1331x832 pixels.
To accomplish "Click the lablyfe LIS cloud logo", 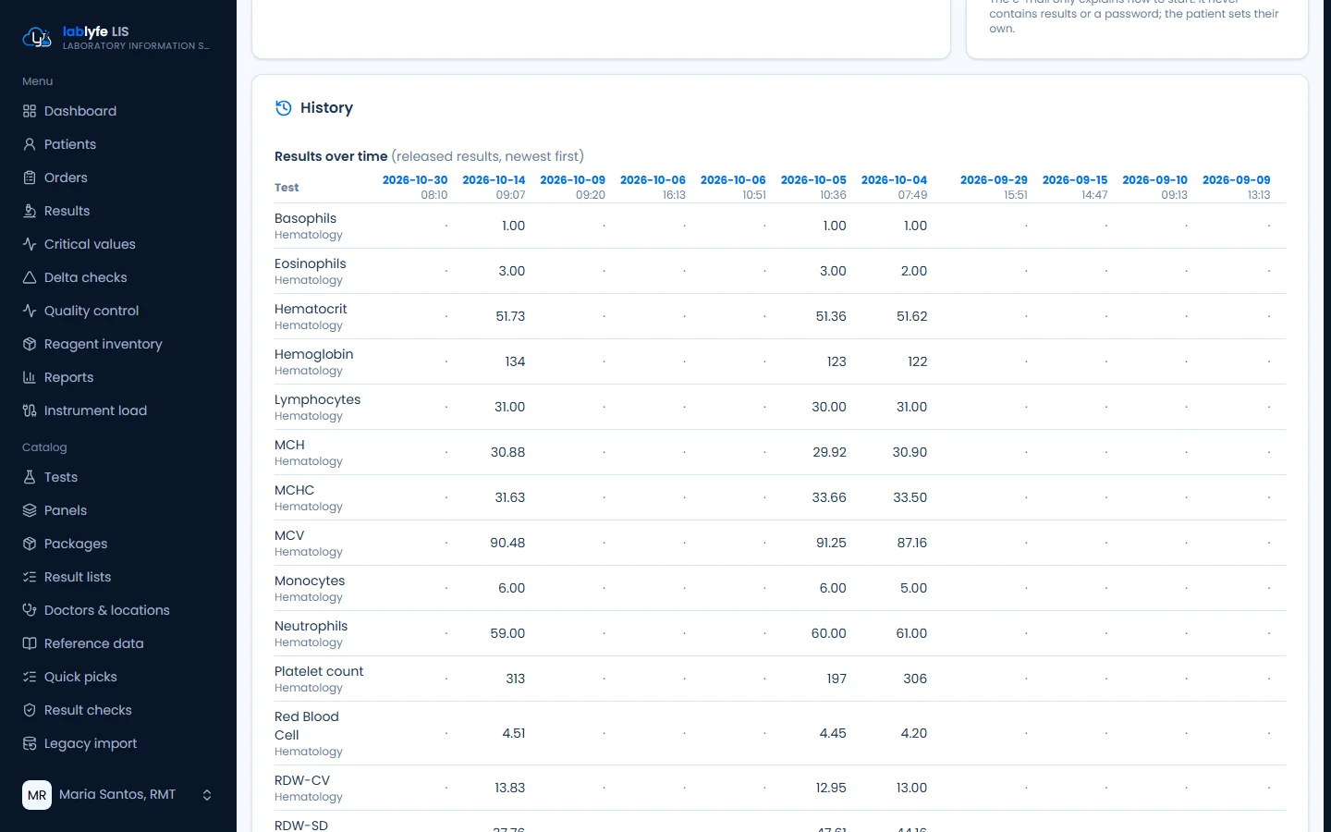I will (x=37, y=38).
